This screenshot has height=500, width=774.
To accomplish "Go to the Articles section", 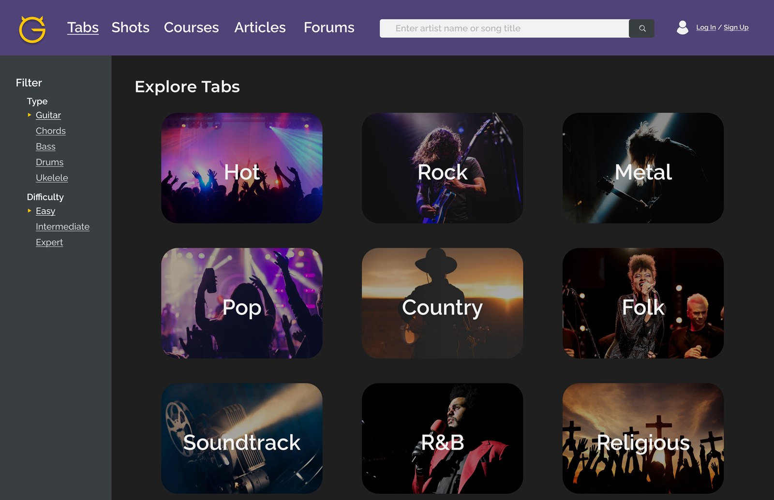I will tap(260, 28).
